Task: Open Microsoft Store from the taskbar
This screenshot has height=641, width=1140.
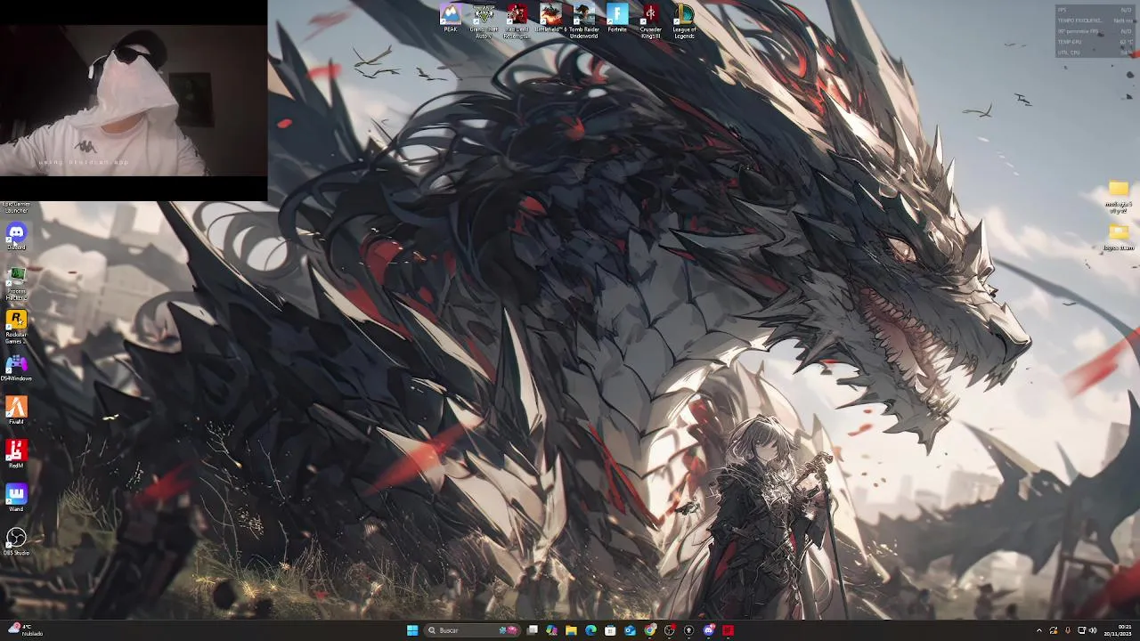Action: pos(610,630)
